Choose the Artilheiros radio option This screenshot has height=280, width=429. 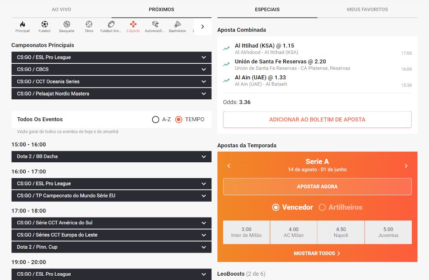[x=322, y=207]
